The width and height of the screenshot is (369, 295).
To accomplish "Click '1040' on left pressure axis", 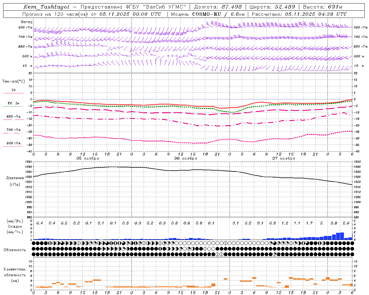I will tap(29, 162).
